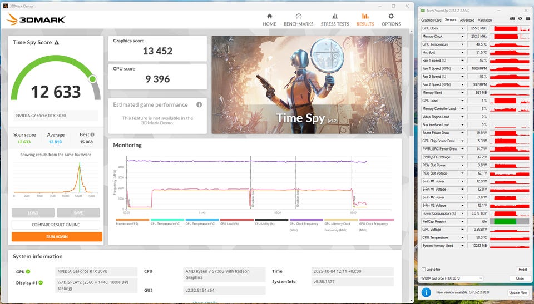Click COMPARE RESULT ONLINE button
Image resolution: width=534 pixels, height=304 pixels.
56,225
